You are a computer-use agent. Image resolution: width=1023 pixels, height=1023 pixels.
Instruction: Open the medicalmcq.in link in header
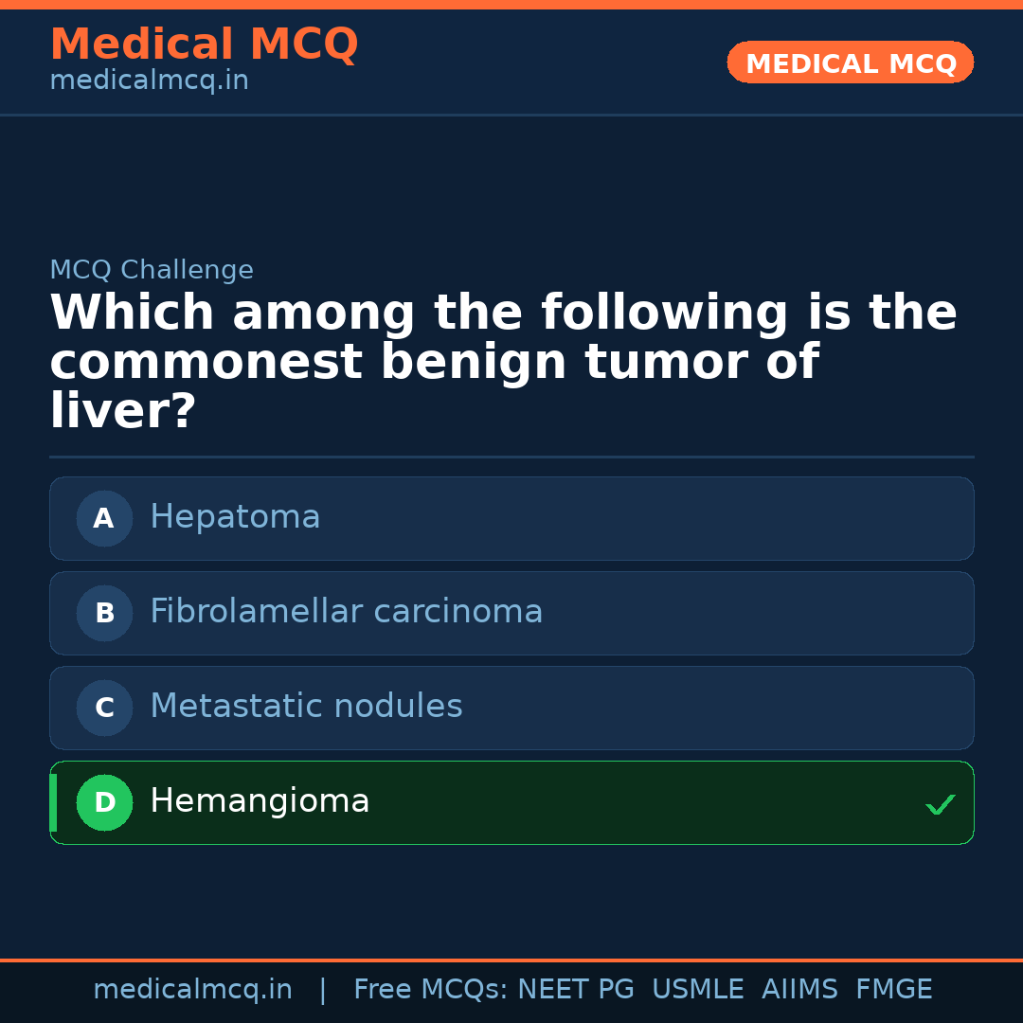coord(149,81)
